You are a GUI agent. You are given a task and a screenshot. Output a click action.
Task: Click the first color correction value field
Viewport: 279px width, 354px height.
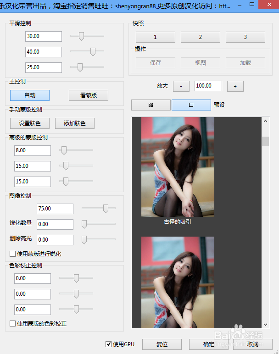[x=33, y=279]
